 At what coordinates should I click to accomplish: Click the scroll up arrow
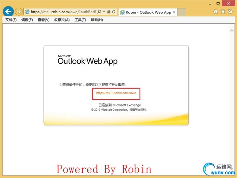tap(232, 30)
